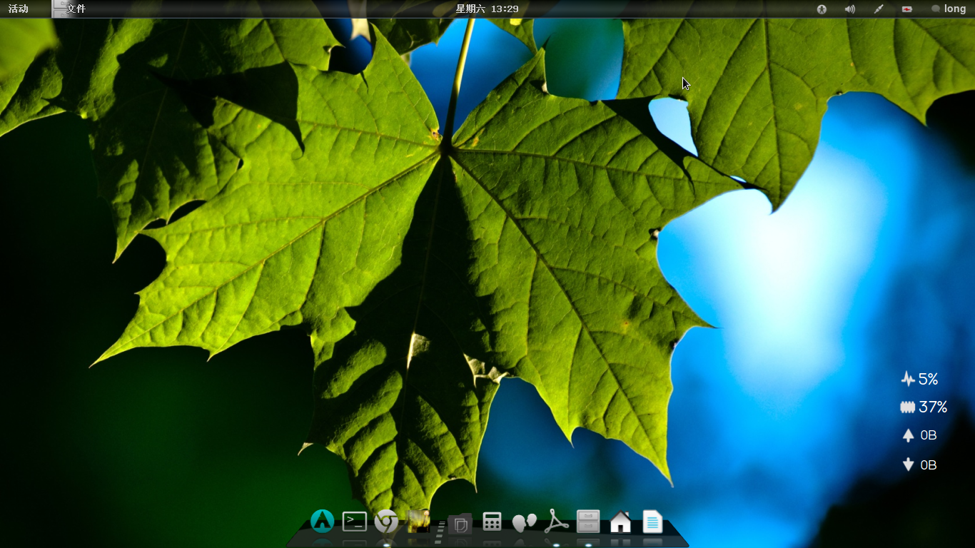Open the accessibility menu icon
Screen dimensions: 975x548
click(822, 9)
